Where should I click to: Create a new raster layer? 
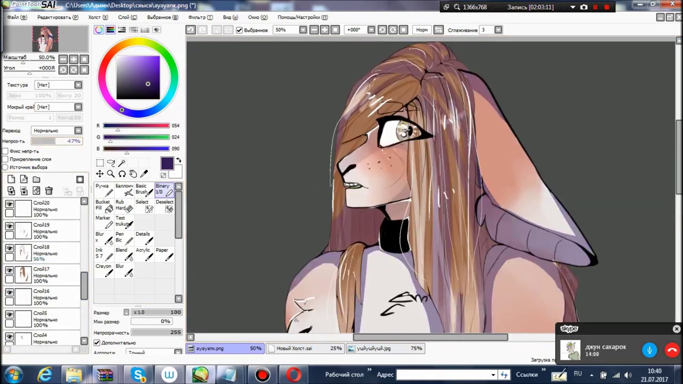point(11,180)
